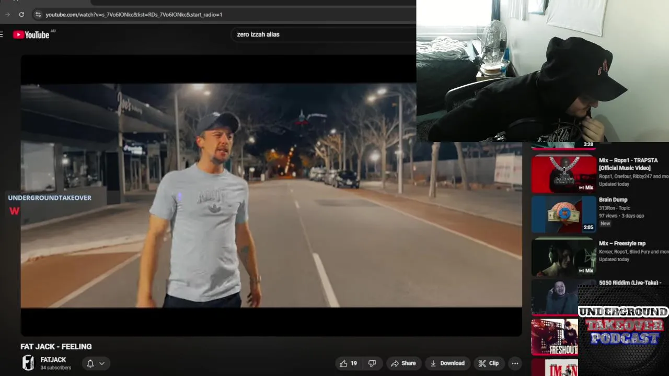Open the FATJACK channel avatar
The width and height of the screenshot is (669, 376).
pos(28,363)
